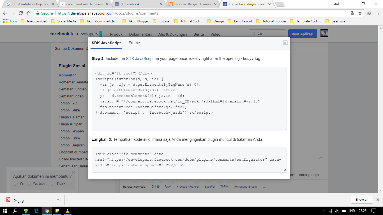Open the green clover taskbar app
Image resolution: width=383 pixels, height=215 pixels.
click(26, 211)
